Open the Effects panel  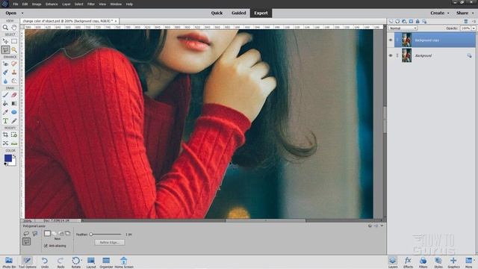(x=408, y=262)
